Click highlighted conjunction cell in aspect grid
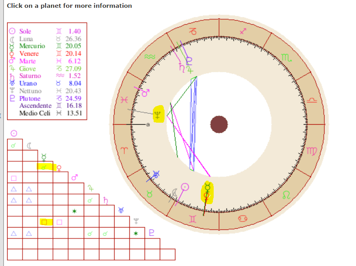The width and height of the screenshot is (356, 266). (45, 167)
